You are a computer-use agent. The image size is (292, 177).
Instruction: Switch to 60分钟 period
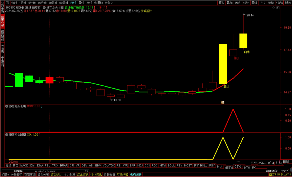click(x=64, y=3)
